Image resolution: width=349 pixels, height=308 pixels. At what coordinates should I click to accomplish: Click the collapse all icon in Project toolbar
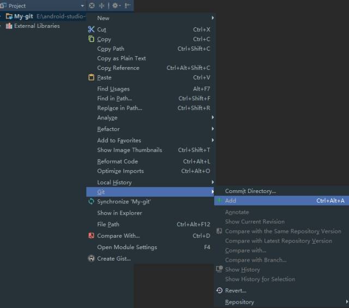click(101, 5)
